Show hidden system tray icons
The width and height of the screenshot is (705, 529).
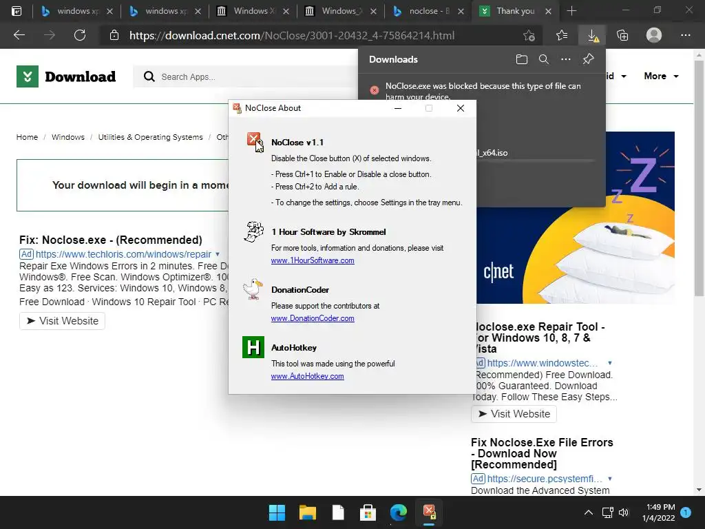point(588,512)
